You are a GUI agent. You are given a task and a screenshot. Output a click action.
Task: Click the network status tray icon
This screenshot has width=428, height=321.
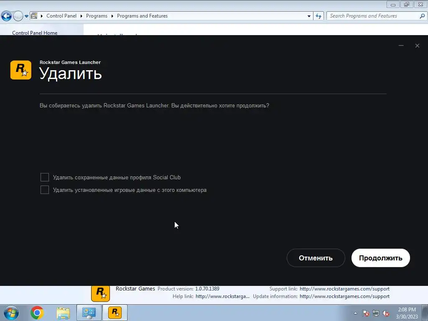click(x=376, y=313)
